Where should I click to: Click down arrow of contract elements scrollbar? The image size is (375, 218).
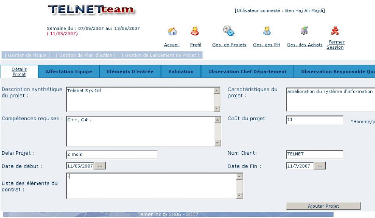(239, 196)
